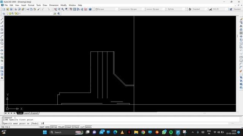The image size is (243, 136).
Task: Open the Modify menu
Action: point(63,5)
